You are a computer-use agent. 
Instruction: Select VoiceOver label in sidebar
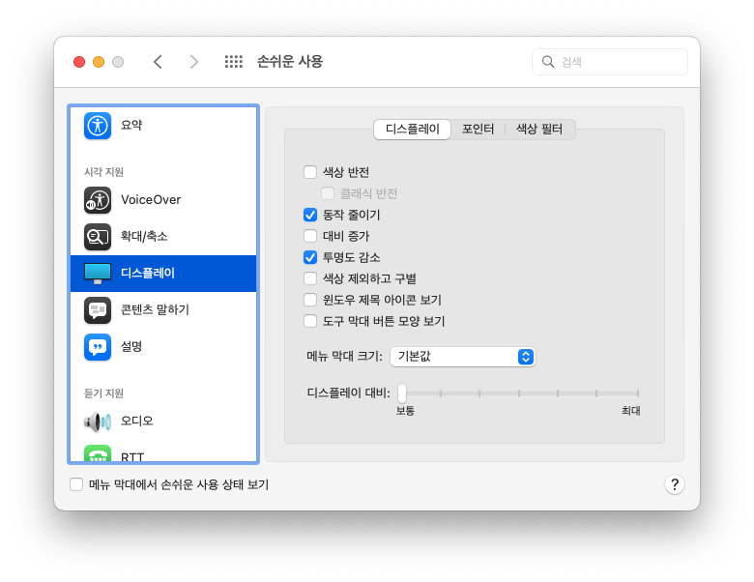(x=151, y=199)
